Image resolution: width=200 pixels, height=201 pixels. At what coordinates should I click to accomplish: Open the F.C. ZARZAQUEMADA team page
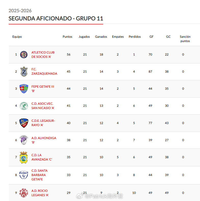44,71
